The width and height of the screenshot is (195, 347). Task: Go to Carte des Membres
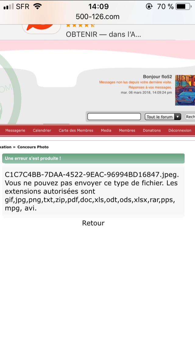(76, 130)
